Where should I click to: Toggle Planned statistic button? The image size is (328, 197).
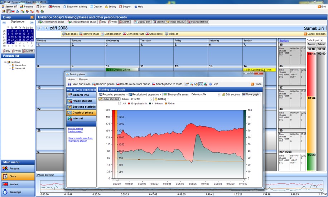coord(198,22)
